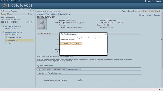Image resolution: width=163 pixels, height=91 pixels.
Task: Collapse Section 3 - Overall Summary
Action: pos(38,73)
